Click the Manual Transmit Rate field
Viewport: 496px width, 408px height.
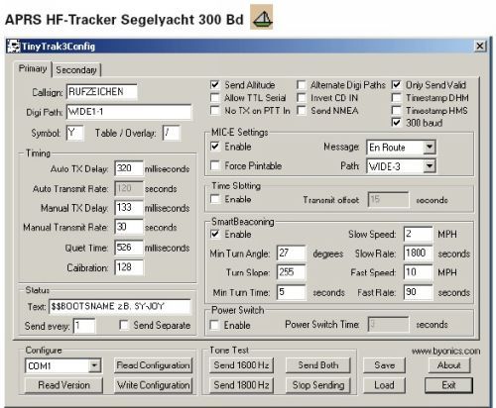pos(129,227)
